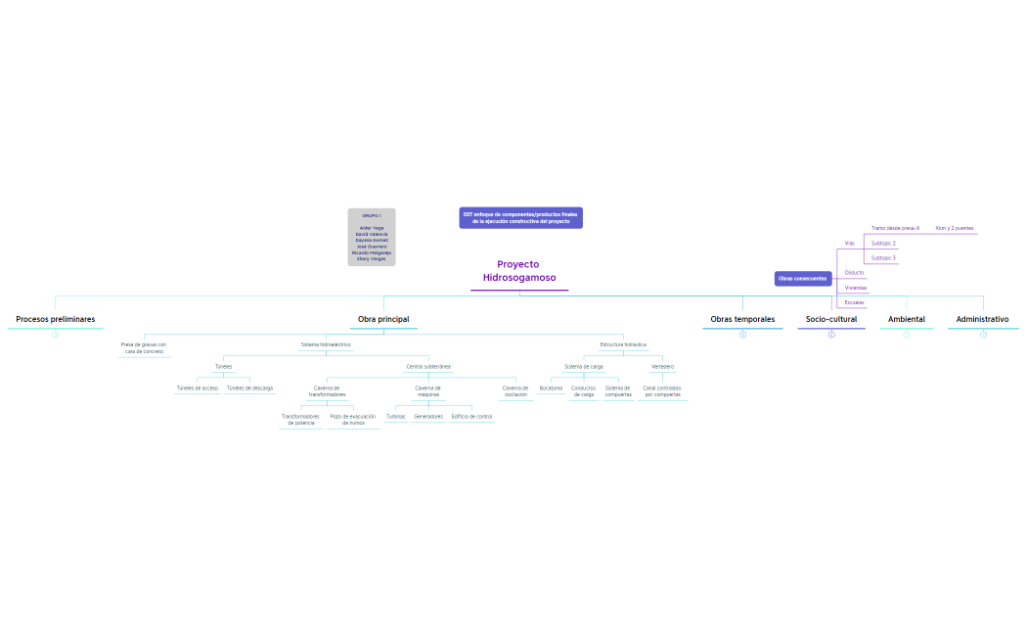Expand hidden subtopics below Ambiental

coord(907,335)
